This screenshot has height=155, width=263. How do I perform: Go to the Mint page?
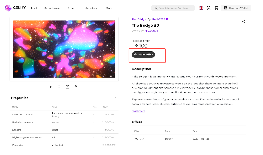(x=34, y=8)
